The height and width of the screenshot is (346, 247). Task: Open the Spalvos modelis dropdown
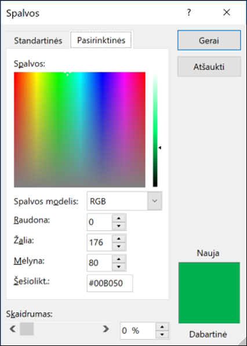pos(155,201)
